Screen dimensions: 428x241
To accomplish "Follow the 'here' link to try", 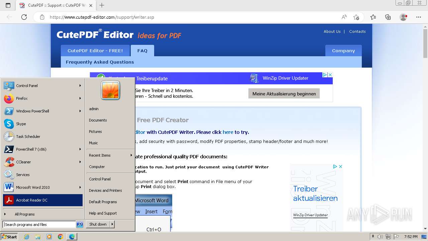I will (x=228, y=132).
